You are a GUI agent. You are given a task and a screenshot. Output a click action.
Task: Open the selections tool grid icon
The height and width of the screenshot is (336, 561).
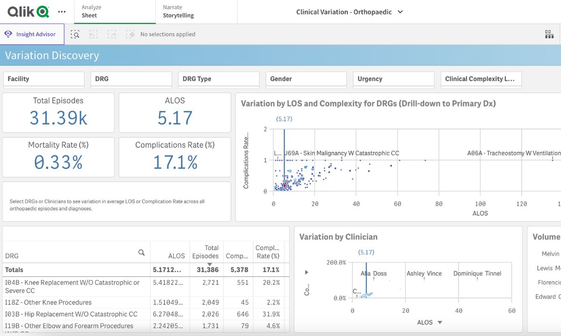549,34
